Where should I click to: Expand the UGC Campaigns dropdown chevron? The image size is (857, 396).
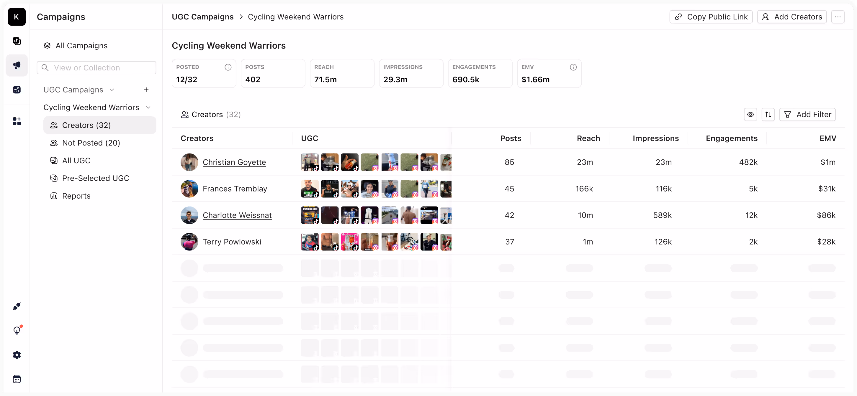[112, 90]
